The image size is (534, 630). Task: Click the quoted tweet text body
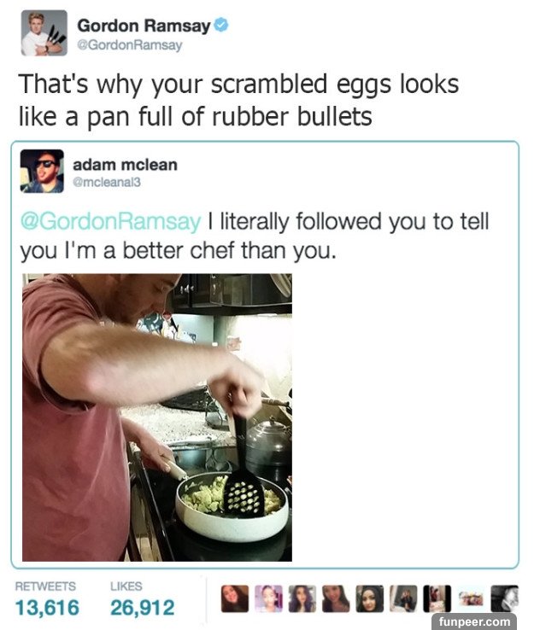[x=255, y=236]
